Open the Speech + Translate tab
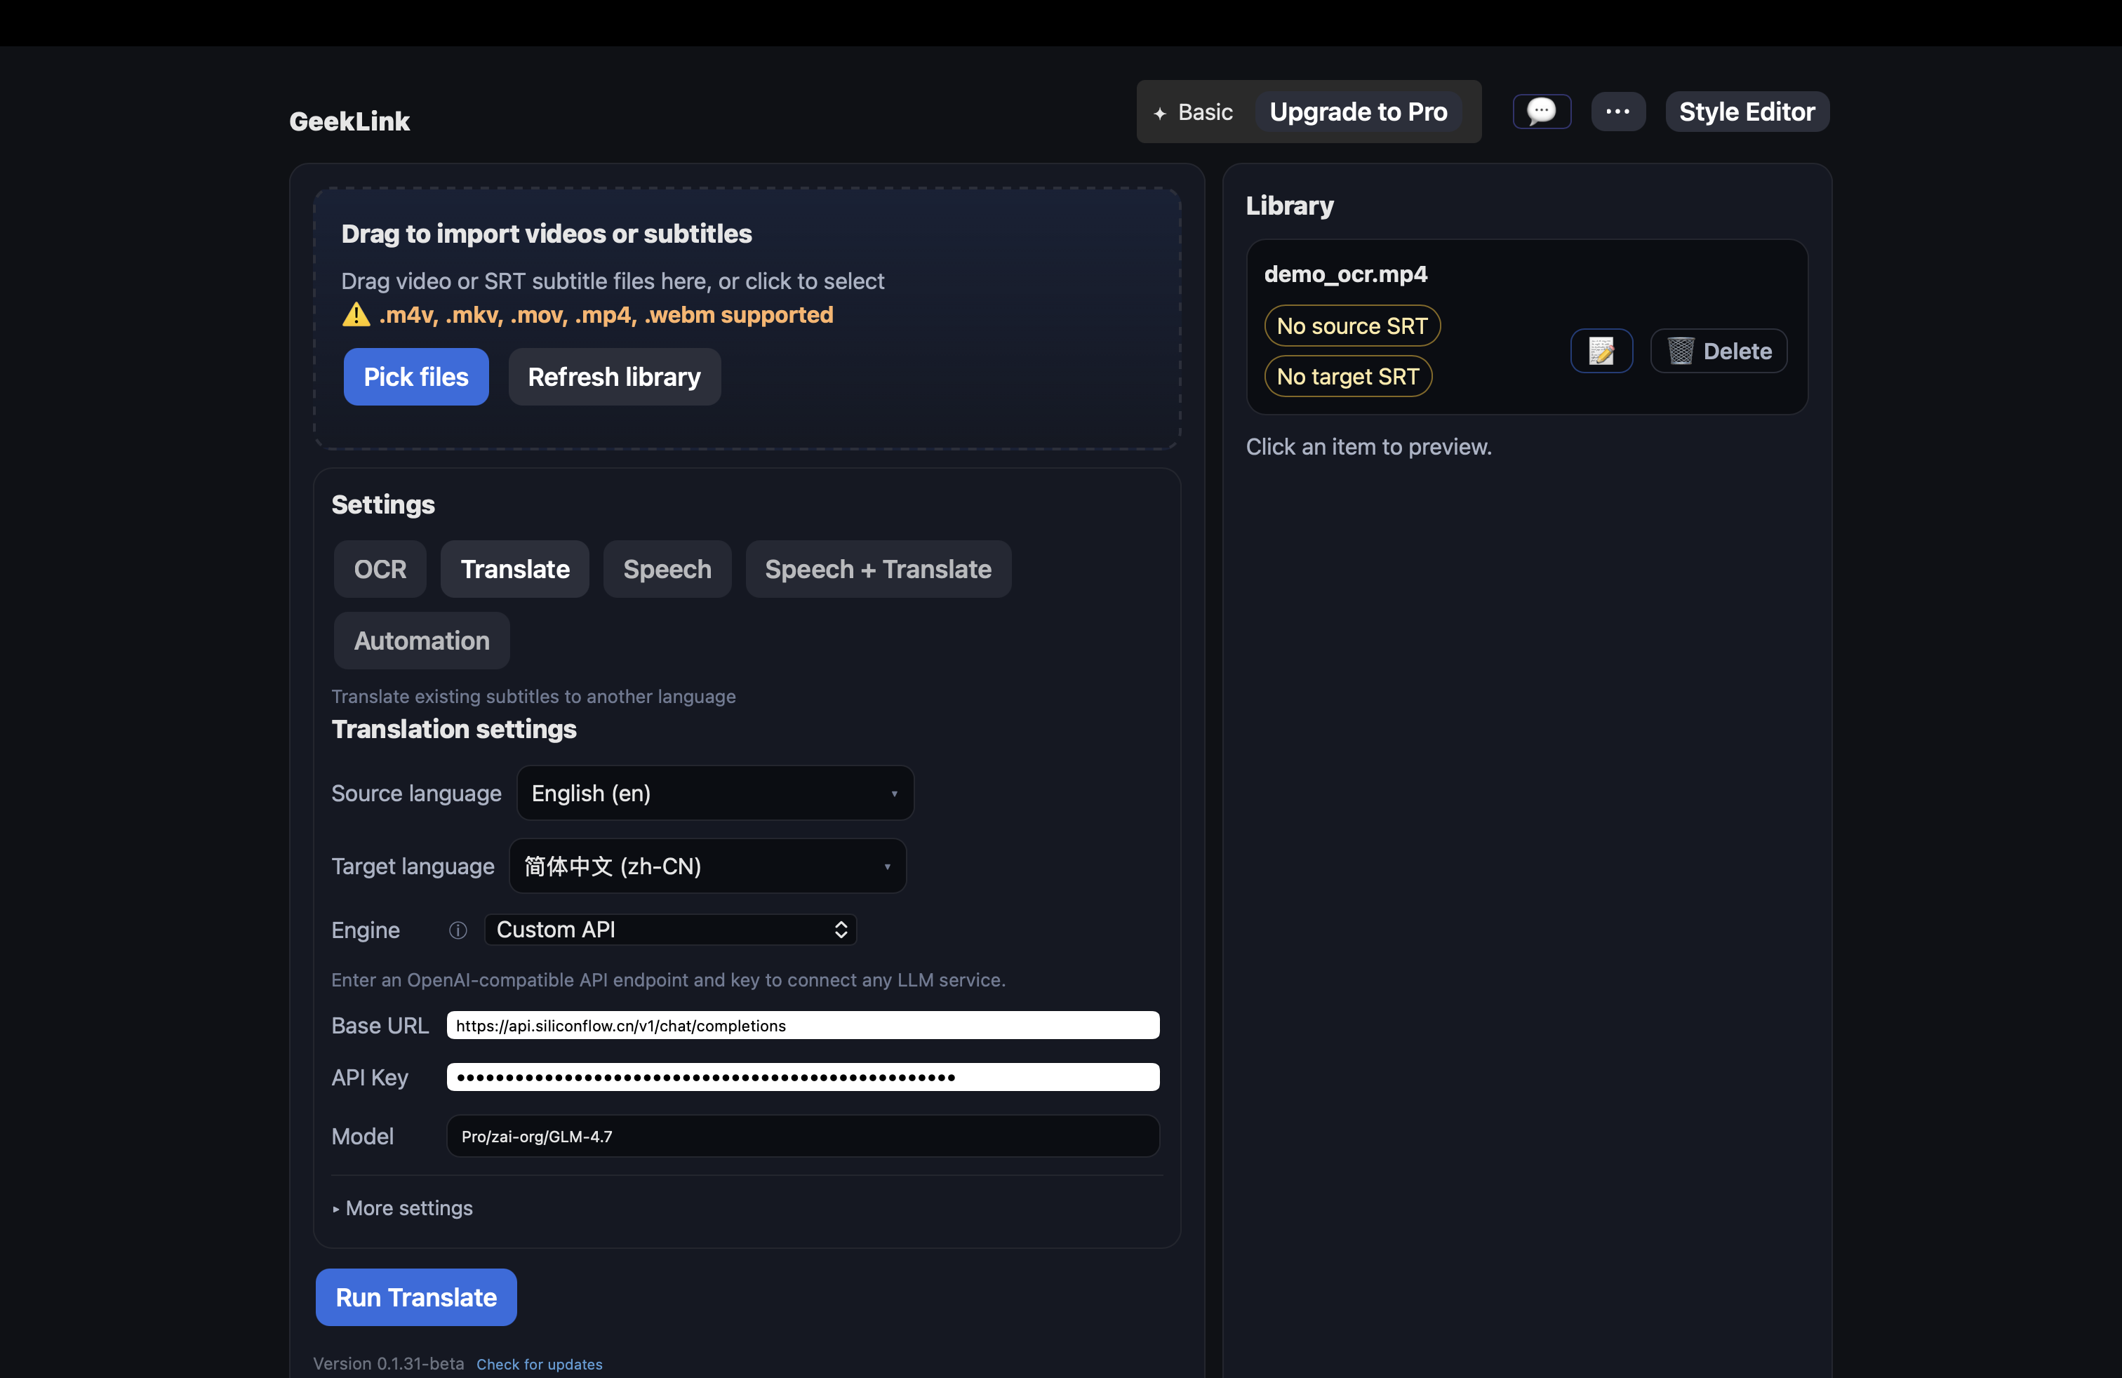2122x1378 pixels. click(879, 568)
